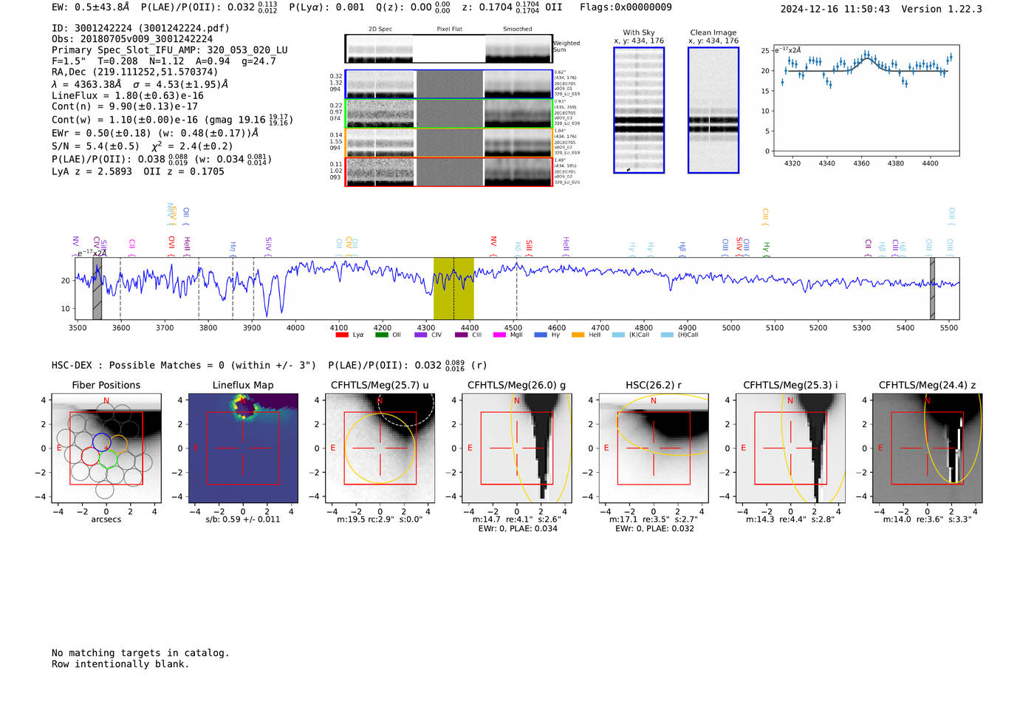Click the blue fiber circle in Fiber Positions
The width and height of the screenshot is (1034, 704).
[101, 443]
